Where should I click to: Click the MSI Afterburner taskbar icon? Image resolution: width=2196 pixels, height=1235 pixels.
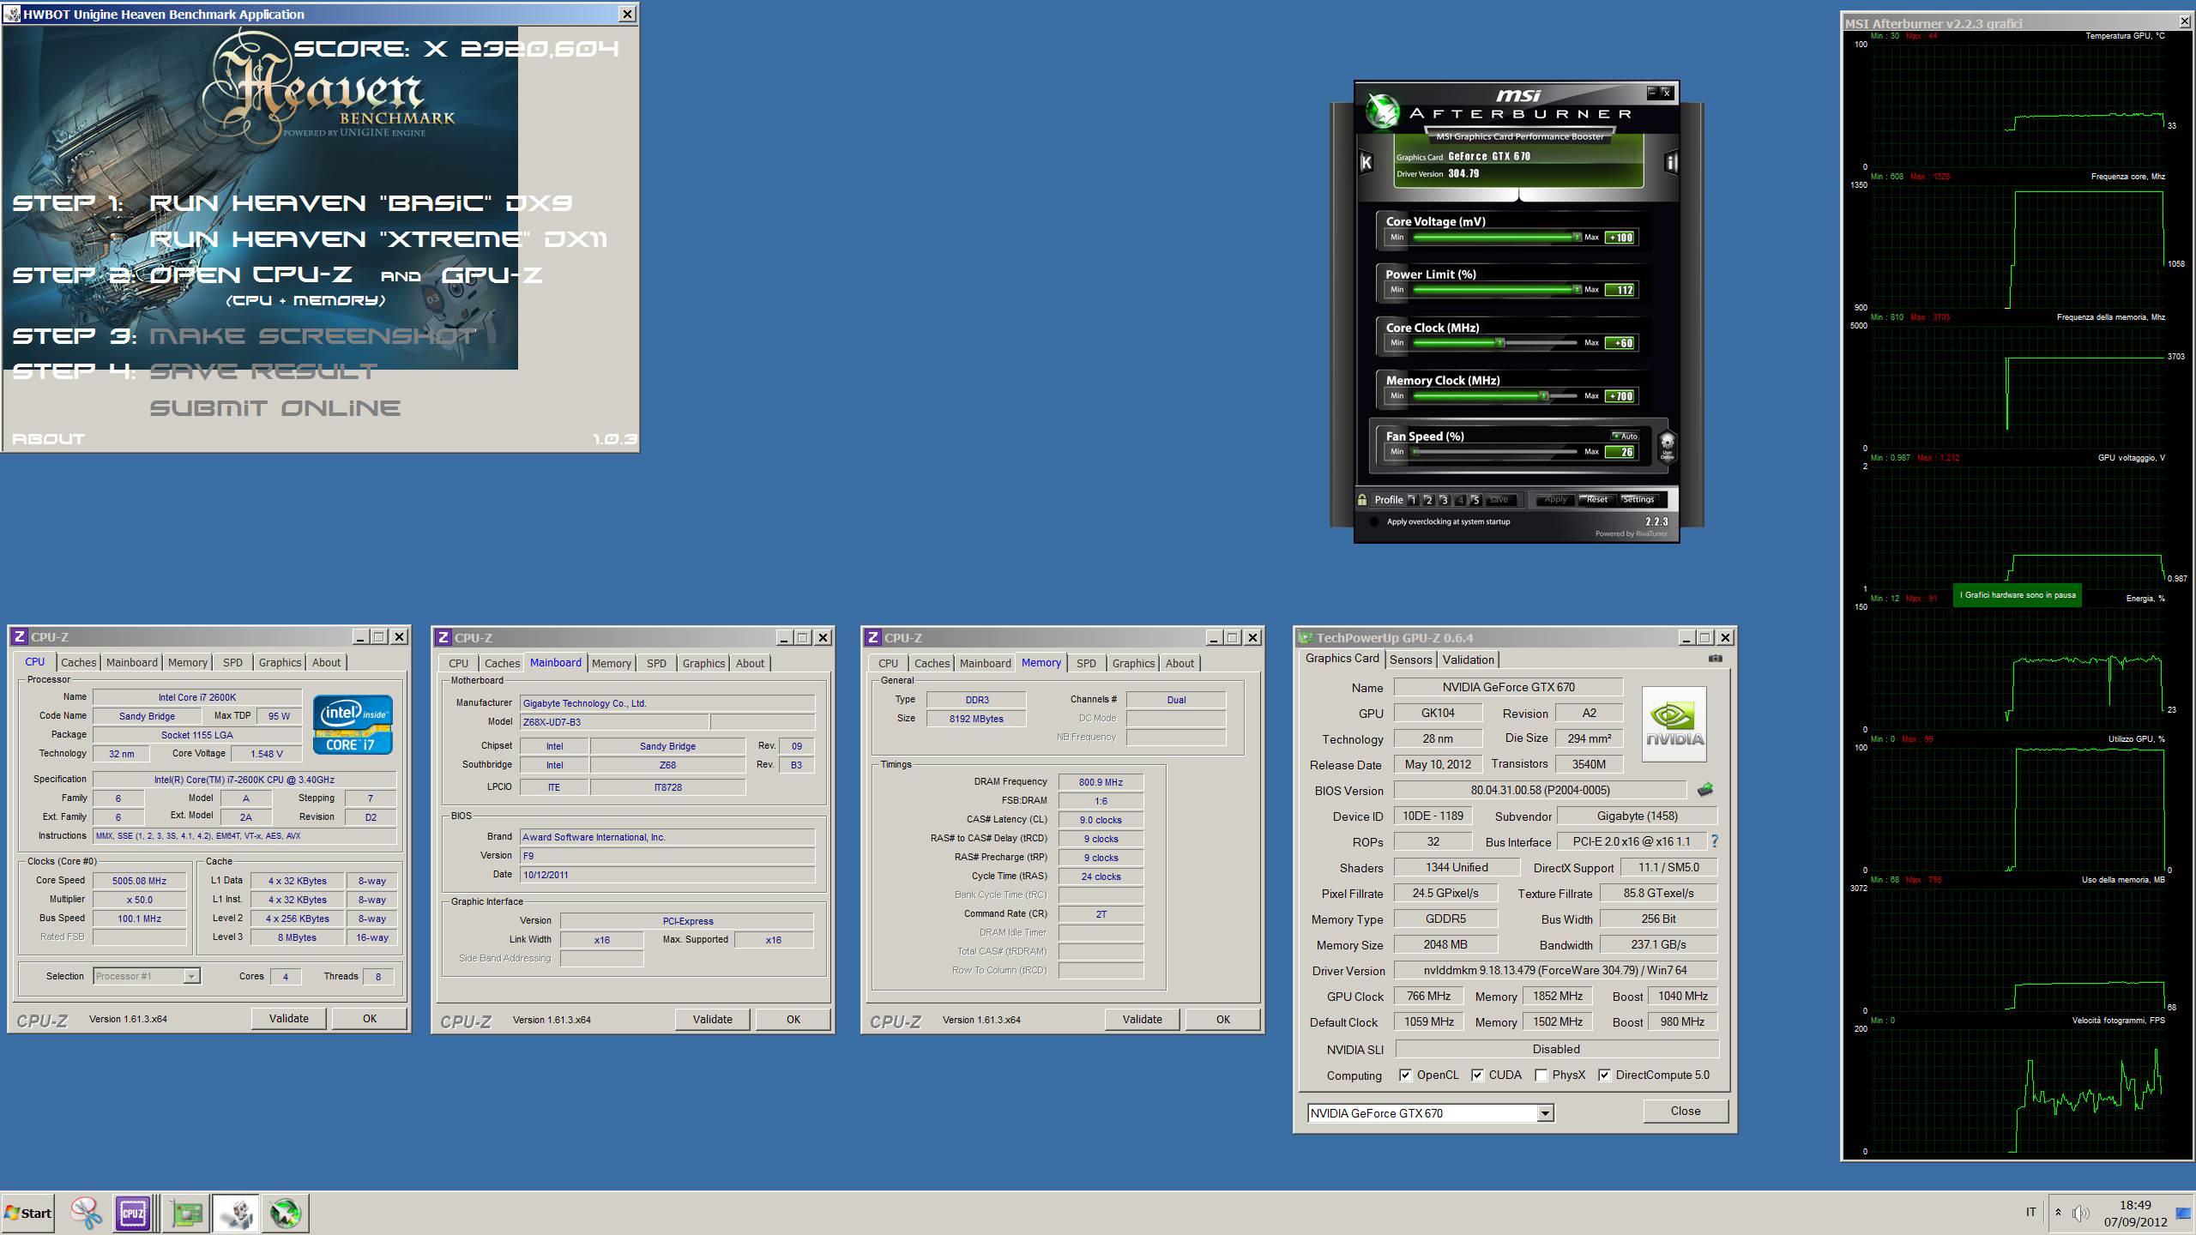tap(286, 1213)
